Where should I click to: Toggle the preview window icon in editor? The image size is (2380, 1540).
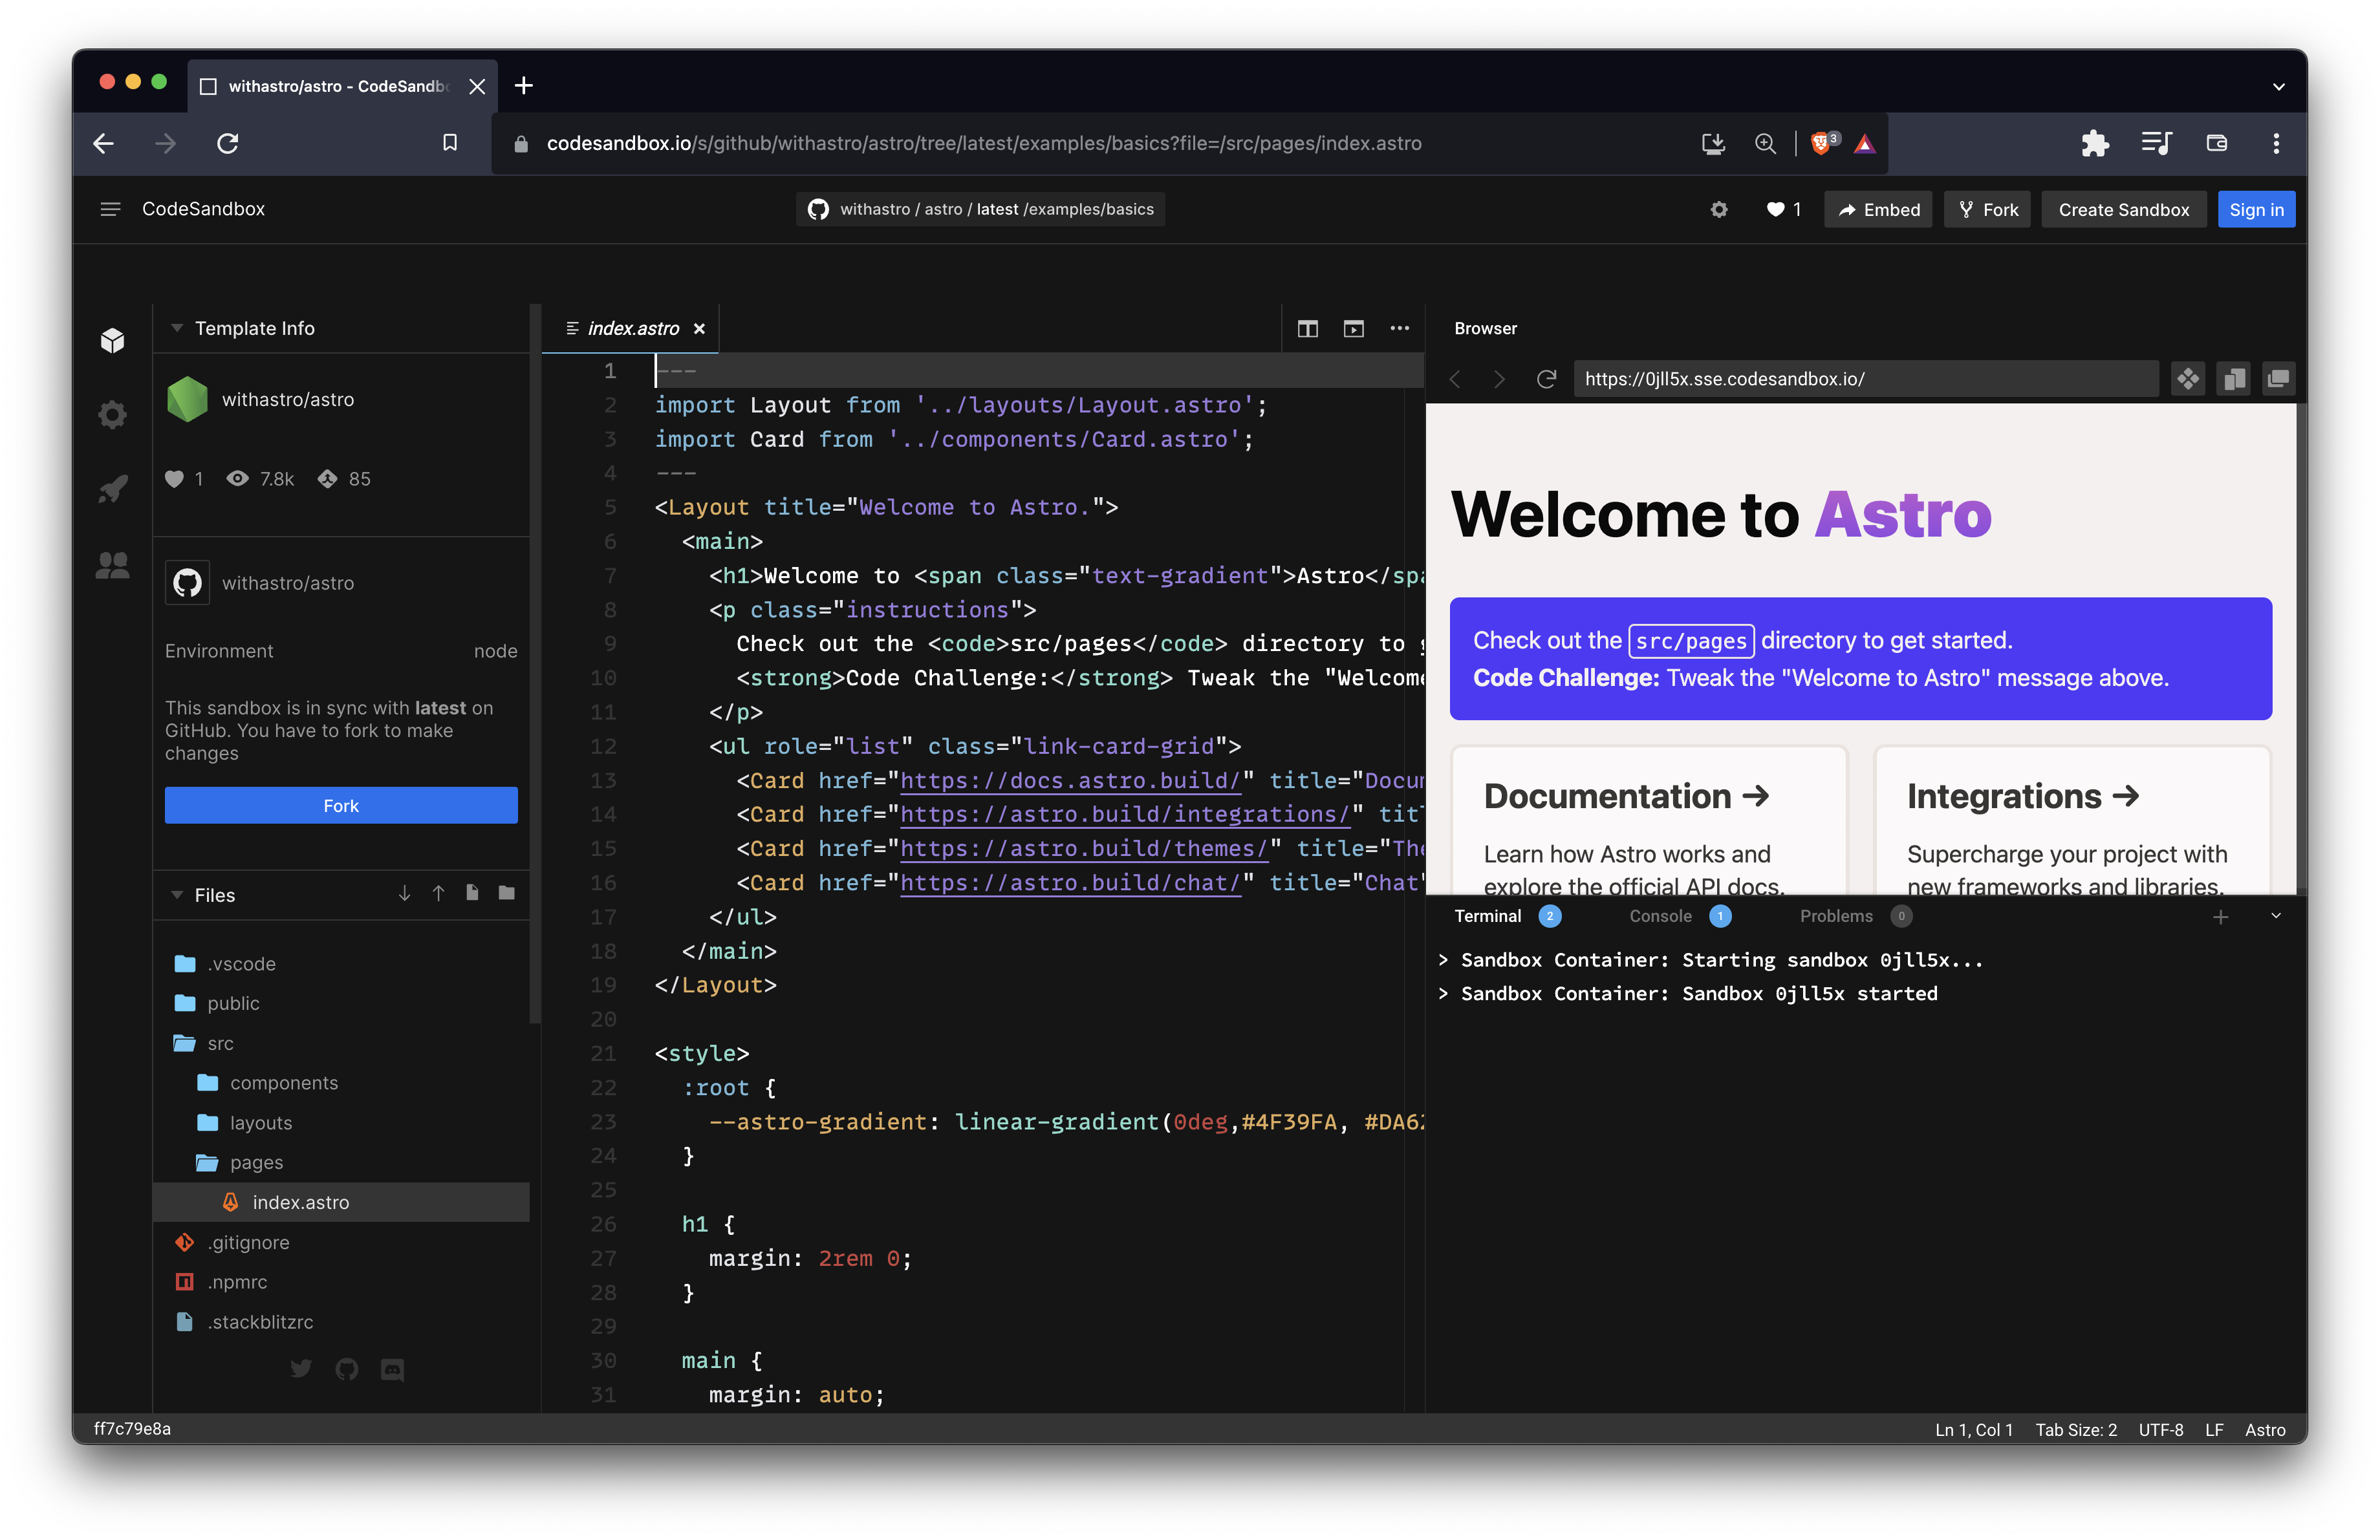[1353, 329]
